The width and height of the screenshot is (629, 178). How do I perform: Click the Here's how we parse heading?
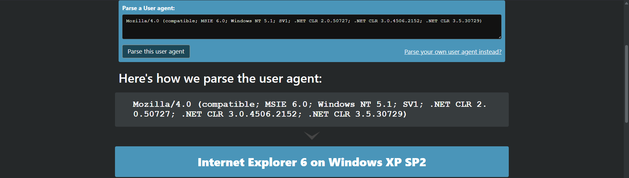(x=220, y=79)
